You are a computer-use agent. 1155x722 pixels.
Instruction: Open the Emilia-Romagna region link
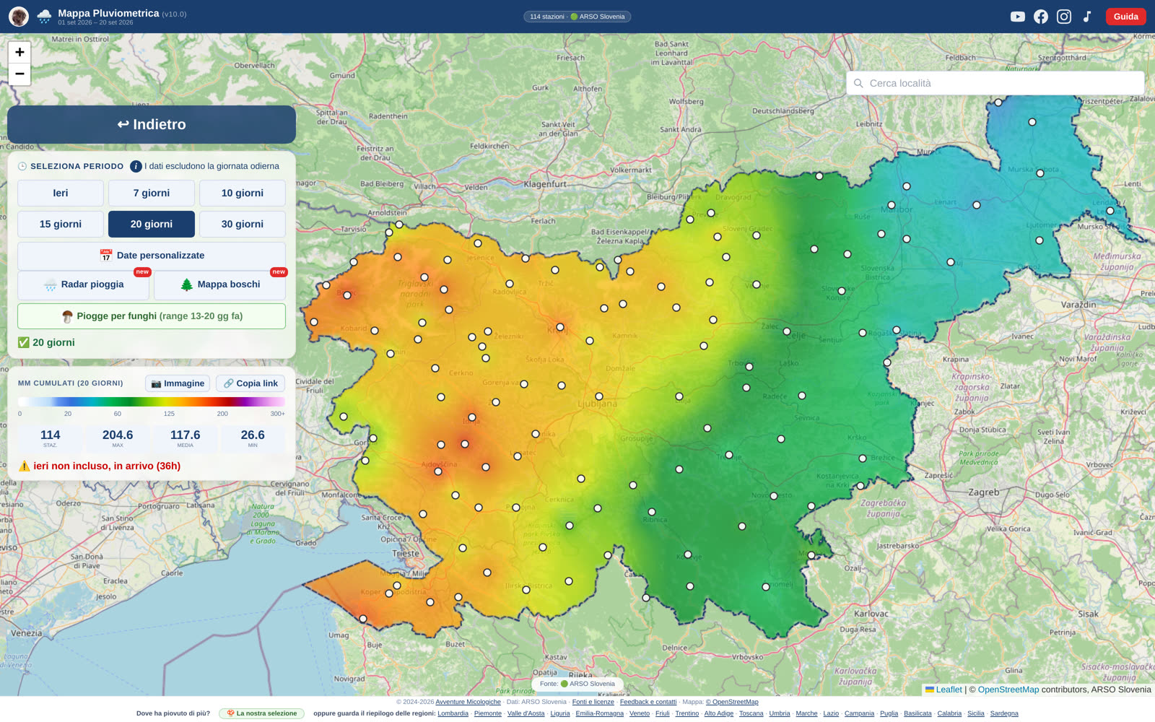click(x=599, y=713)
